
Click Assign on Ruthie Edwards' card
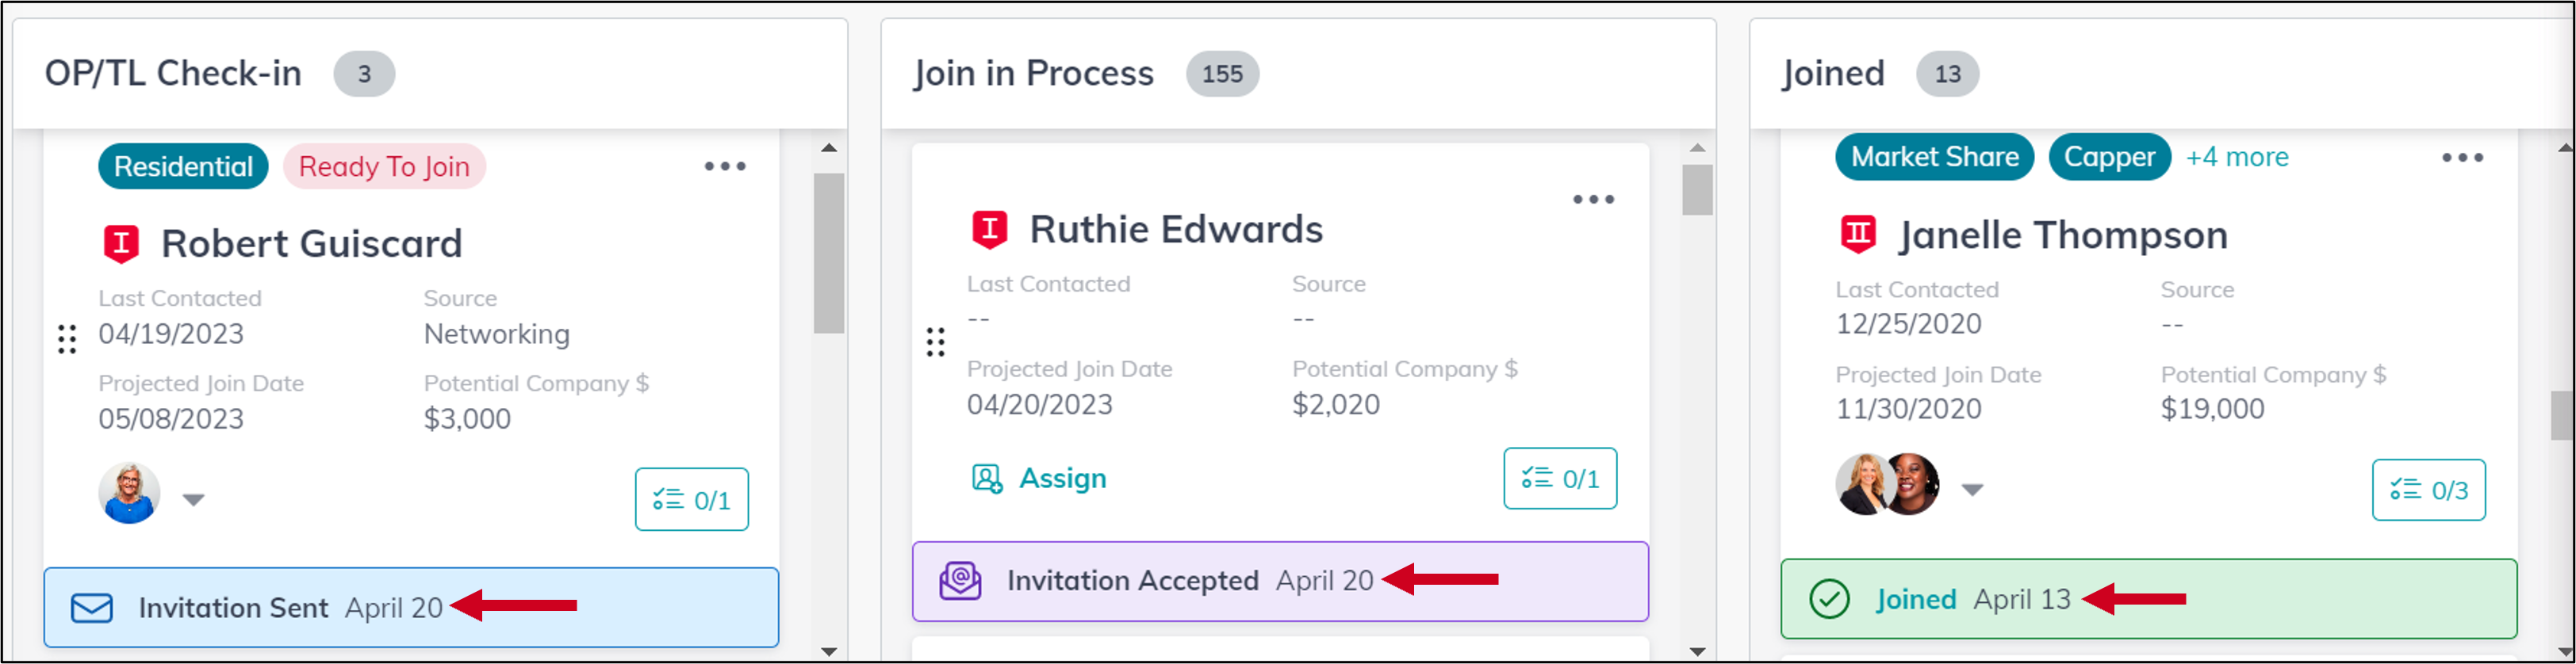(1039, 479)
